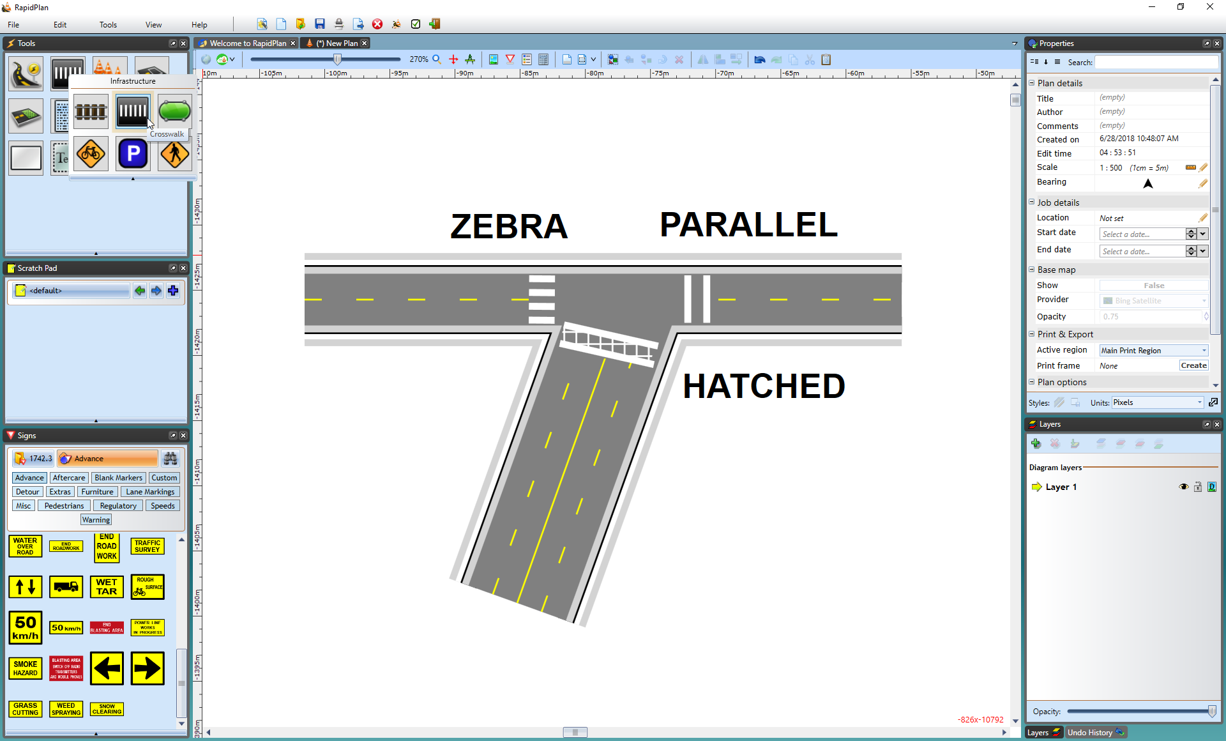The image size is (1226, 741).
Task: Select the Crosswalk tool in Infrastructure palette
Action: click(133, 111)
